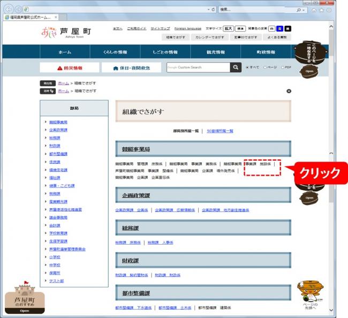Open the くらしの情報 navigation menu

pos(115,52)
